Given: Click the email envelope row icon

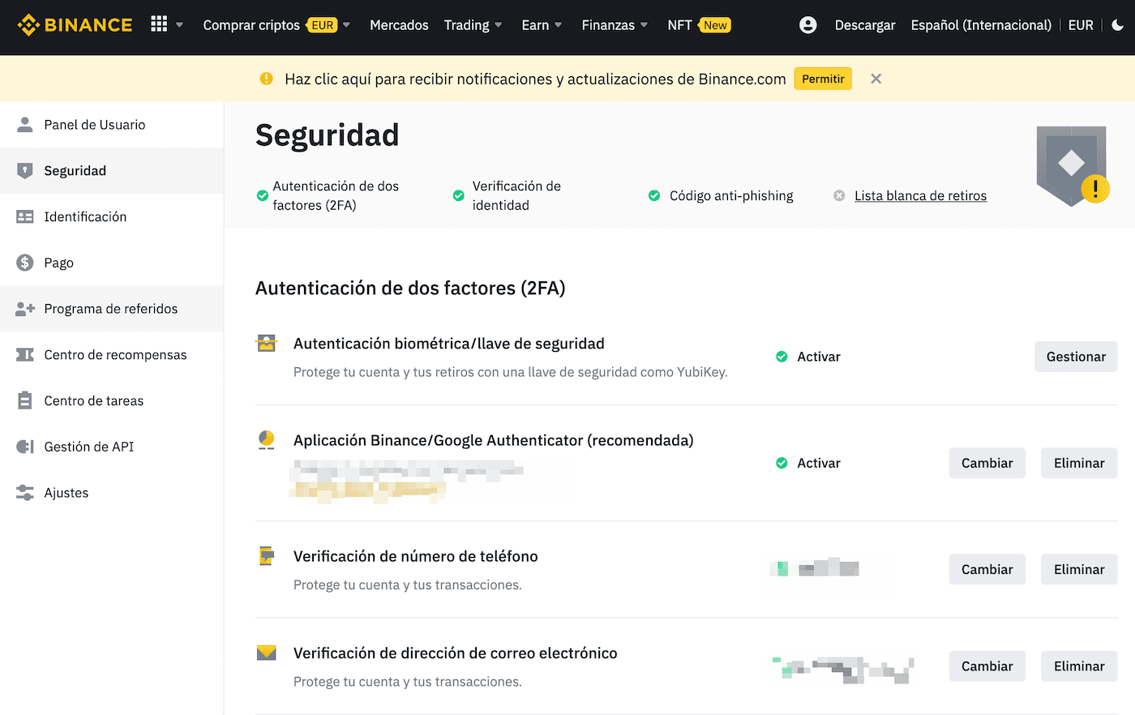Looking at the screenshot, I should coord(267,653).
